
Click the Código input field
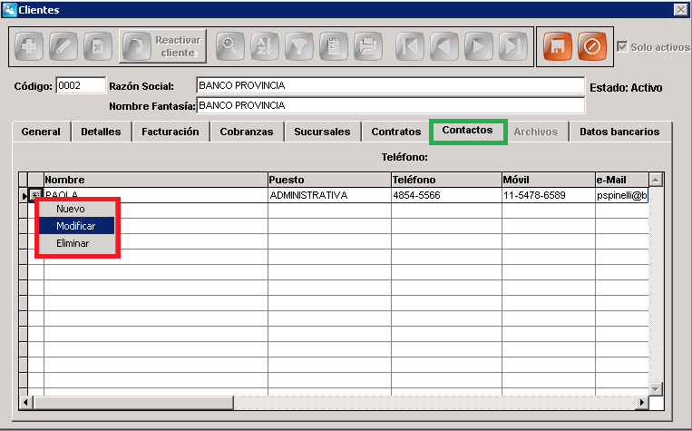coord(81,85)
